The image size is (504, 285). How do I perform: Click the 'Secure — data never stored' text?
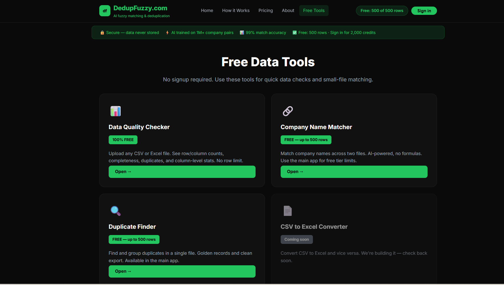pos(133,33)
